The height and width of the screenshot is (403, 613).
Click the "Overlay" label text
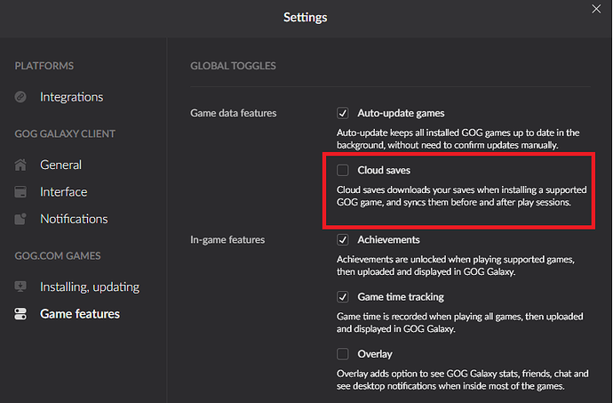(375, 354)
